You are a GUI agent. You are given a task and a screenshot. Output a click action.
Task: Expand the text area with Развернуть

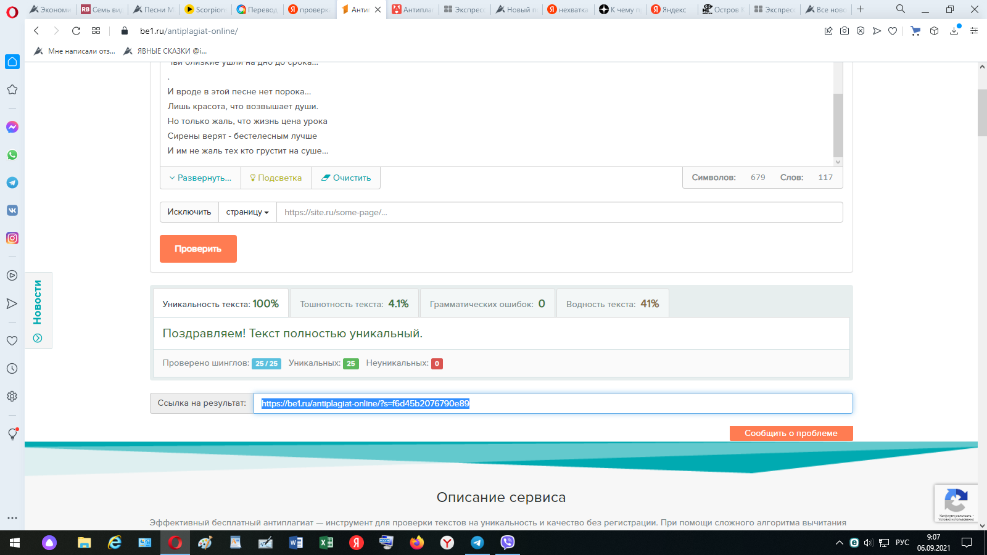[200, 178]
